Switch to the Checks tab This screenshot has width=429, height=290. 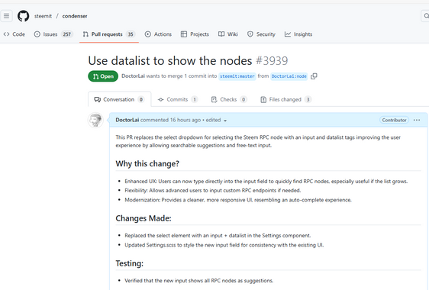coord(229,99)
